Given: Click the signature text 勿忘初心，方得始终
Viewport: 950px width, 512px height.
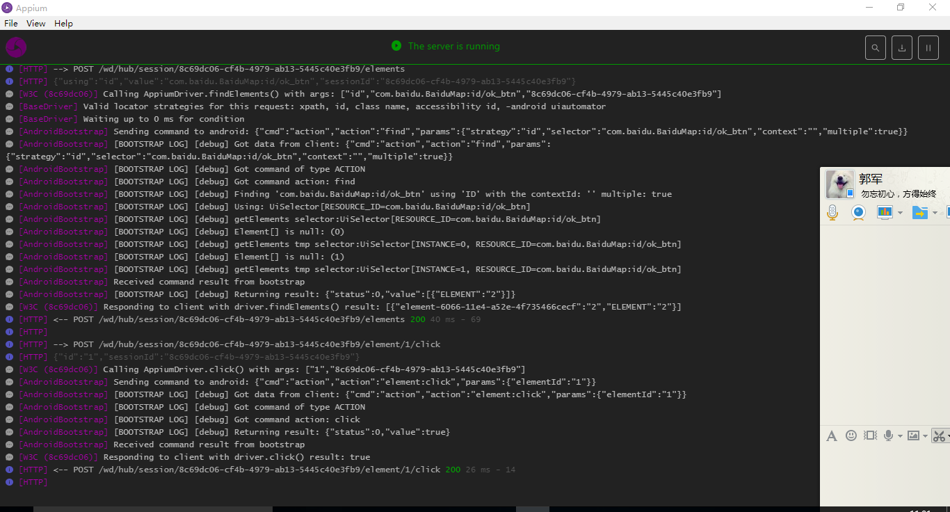Looking at the screenshot, I should [899, 194].
